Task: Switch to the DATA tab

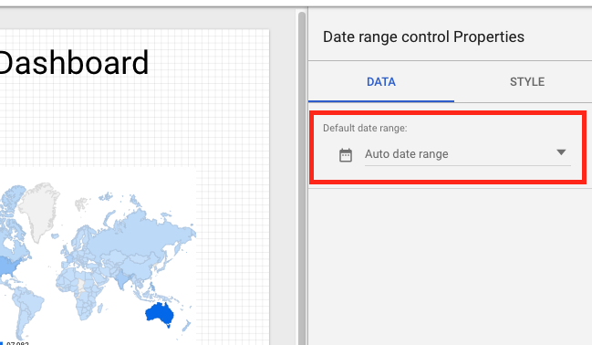Action: 381,82
